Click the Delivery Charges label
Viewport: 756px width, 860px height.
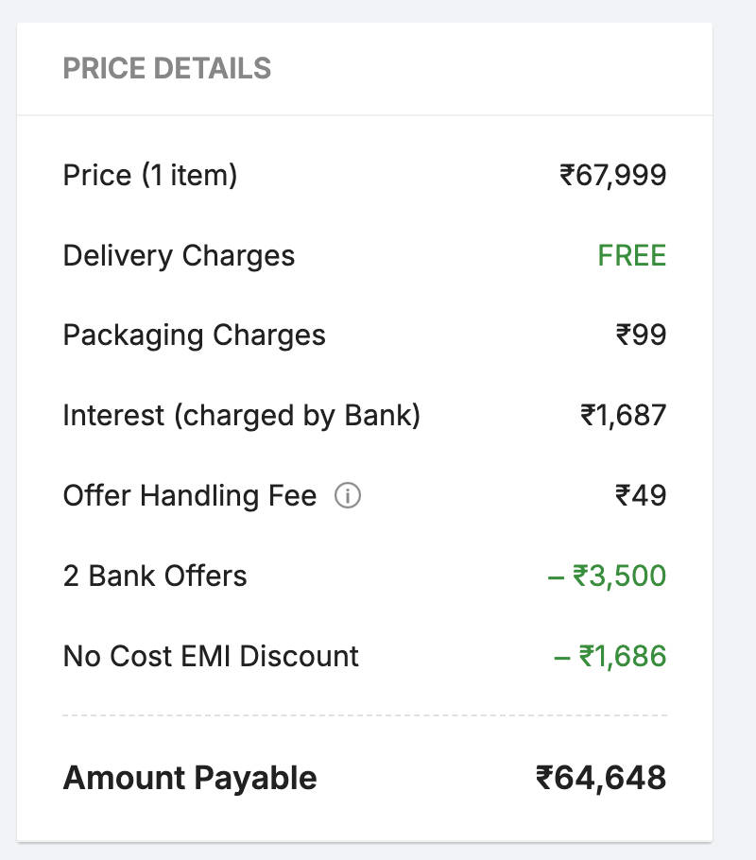[x=179, y=256]
